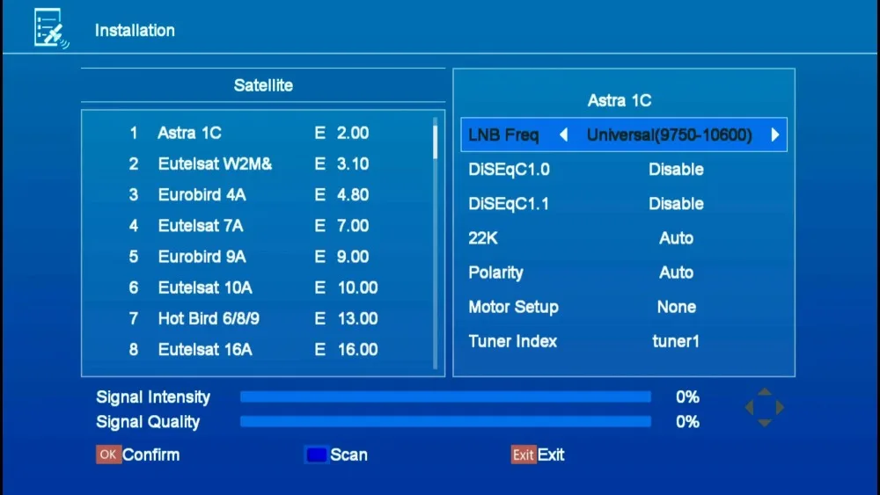Click the Motor Setup label
The width and height of the screenshot is (880, 495).
coord(514,307)
